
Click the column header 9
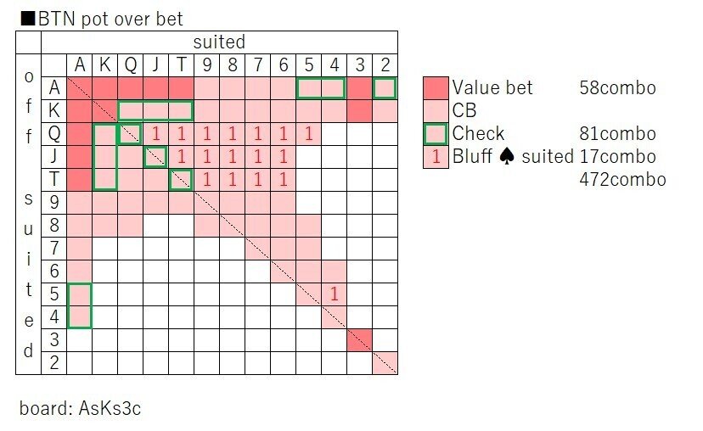206,65
